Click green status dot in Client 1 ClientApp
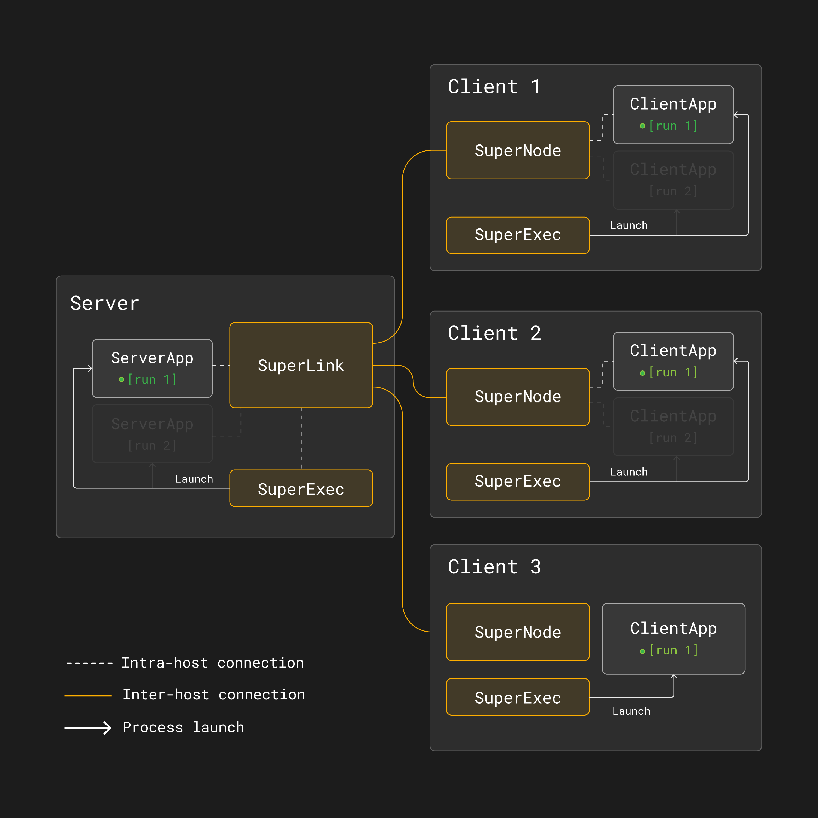Viewport: 818px width, 818px height. (642, 126)
